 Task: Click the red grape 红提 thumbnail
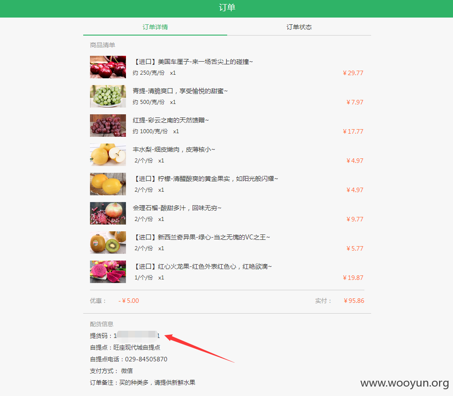pos(108,126)
